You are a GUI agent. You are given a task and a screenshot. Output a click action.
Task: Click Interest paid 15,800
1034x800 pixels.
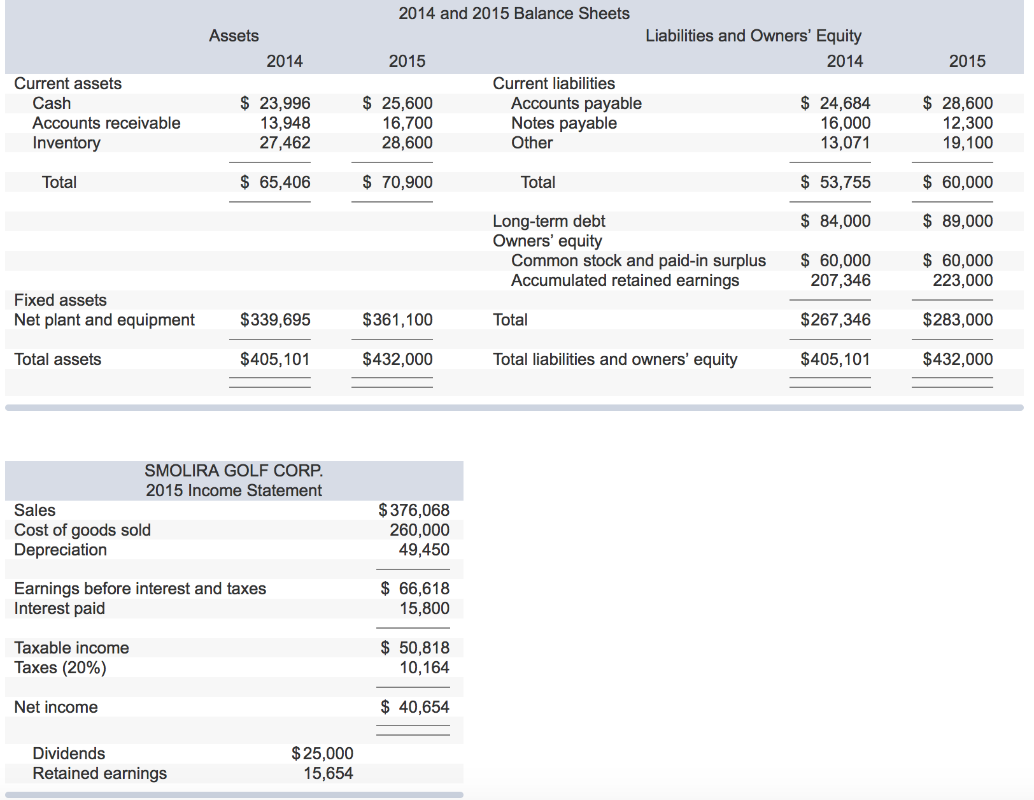tap(425, 608)
